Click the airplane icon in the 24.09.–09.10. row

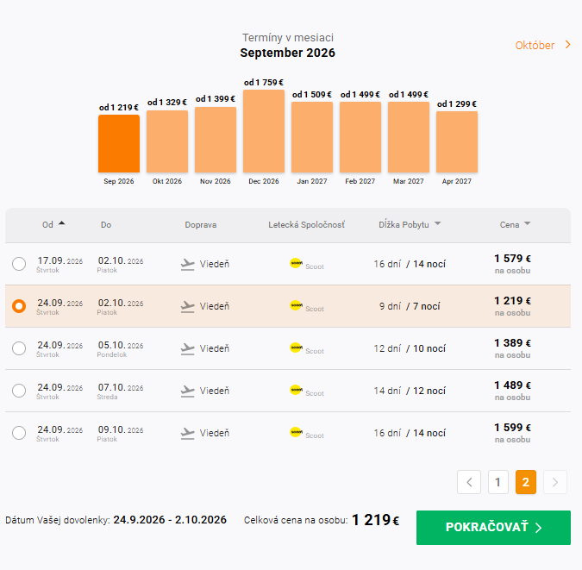(187, 434)
